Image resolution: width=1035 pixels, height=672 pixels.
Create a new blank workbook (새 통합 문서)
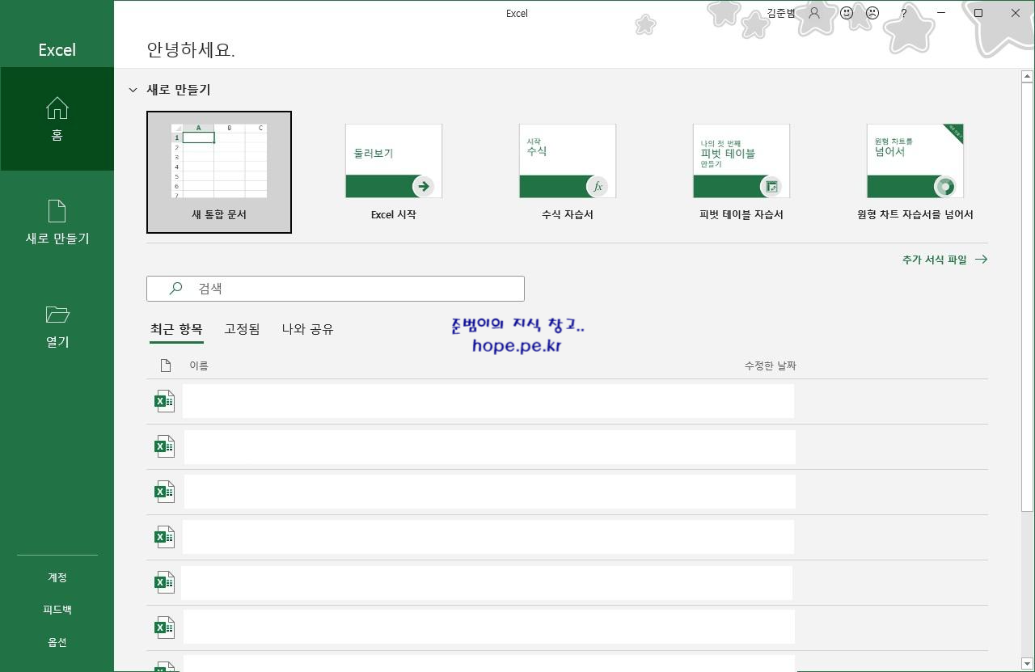pos(219,172)
